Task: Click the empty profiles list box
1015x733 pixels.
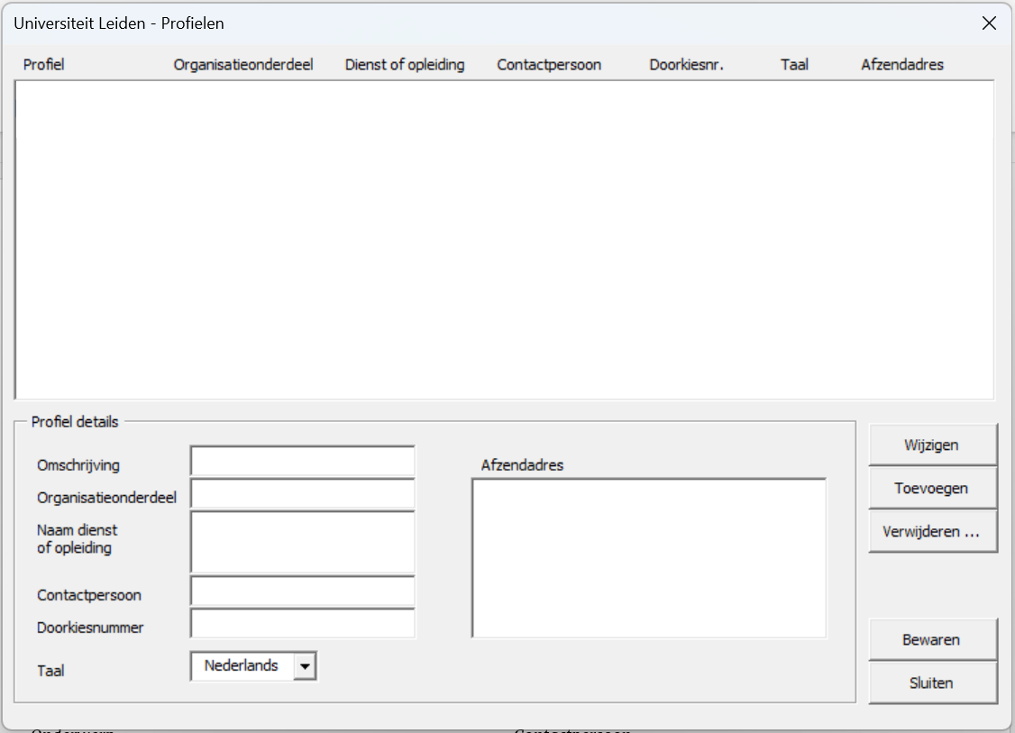Action: [504, 240]
